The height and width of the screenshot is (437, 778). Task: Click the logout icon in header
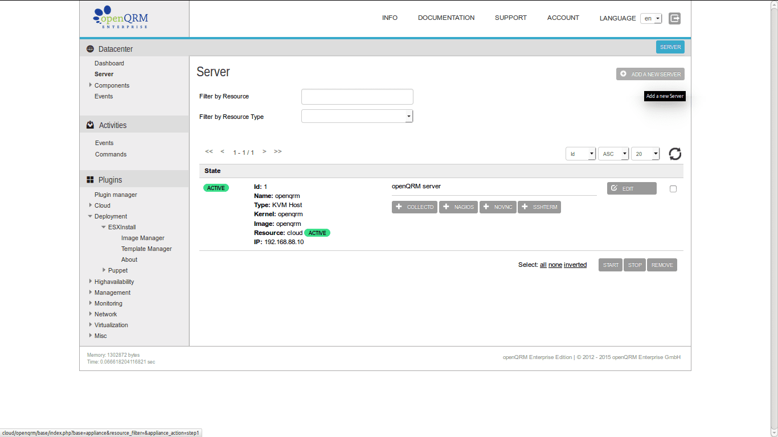tap(674, 18)
